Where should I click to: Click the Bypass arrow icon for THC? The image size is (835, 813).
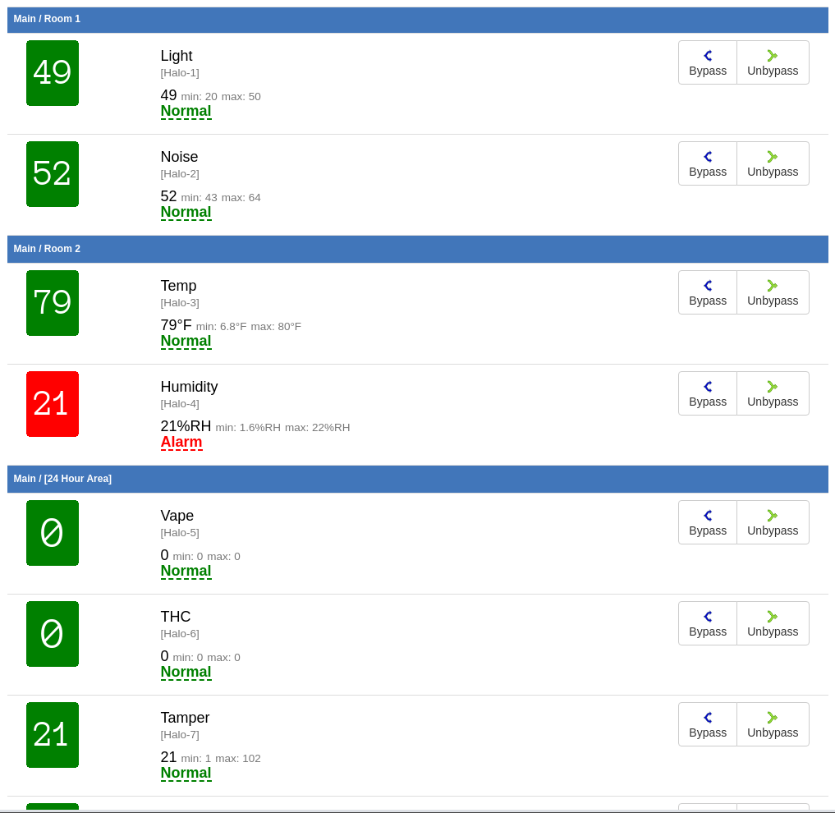tap(708, 617)
